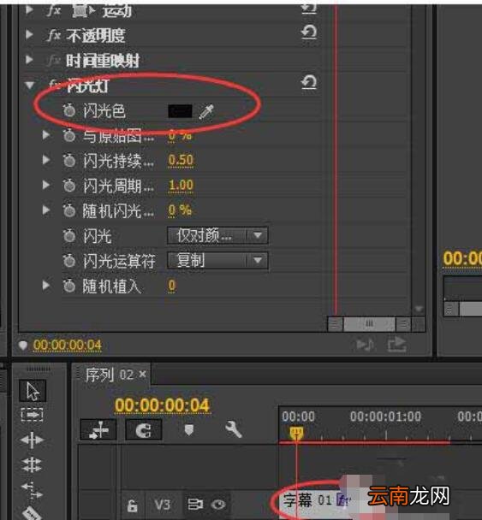Toggle the V3 track lock

pyautogui.click(x=132, y=505)
